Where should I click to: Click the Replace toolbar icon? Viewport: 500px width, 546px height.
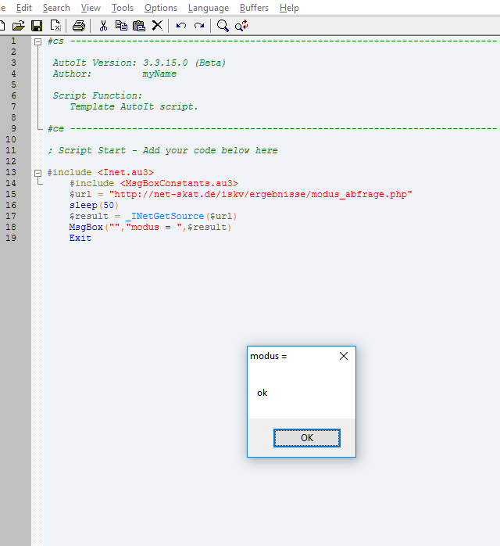(x=241, y=26)
